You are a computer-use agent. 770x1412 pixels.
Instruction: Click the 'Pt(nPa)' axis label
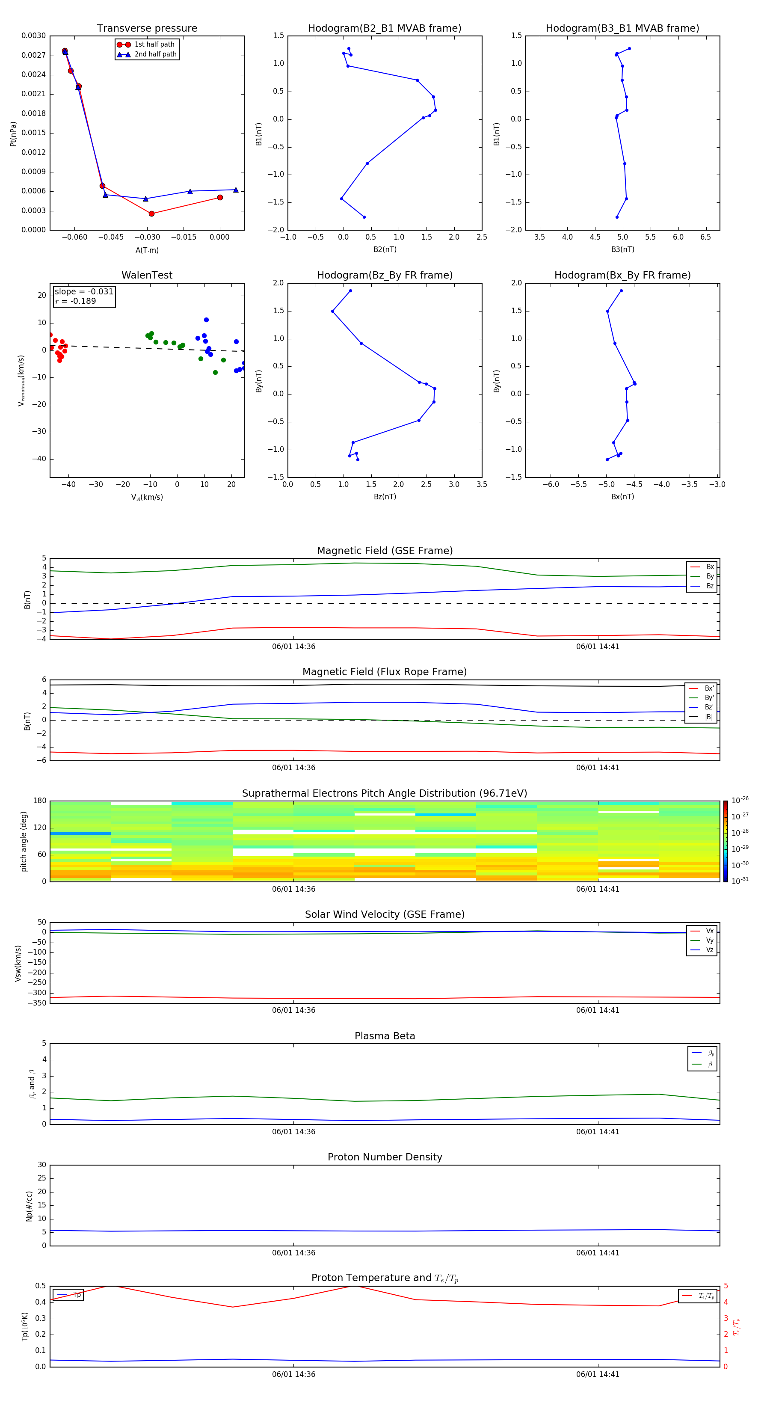13,133
